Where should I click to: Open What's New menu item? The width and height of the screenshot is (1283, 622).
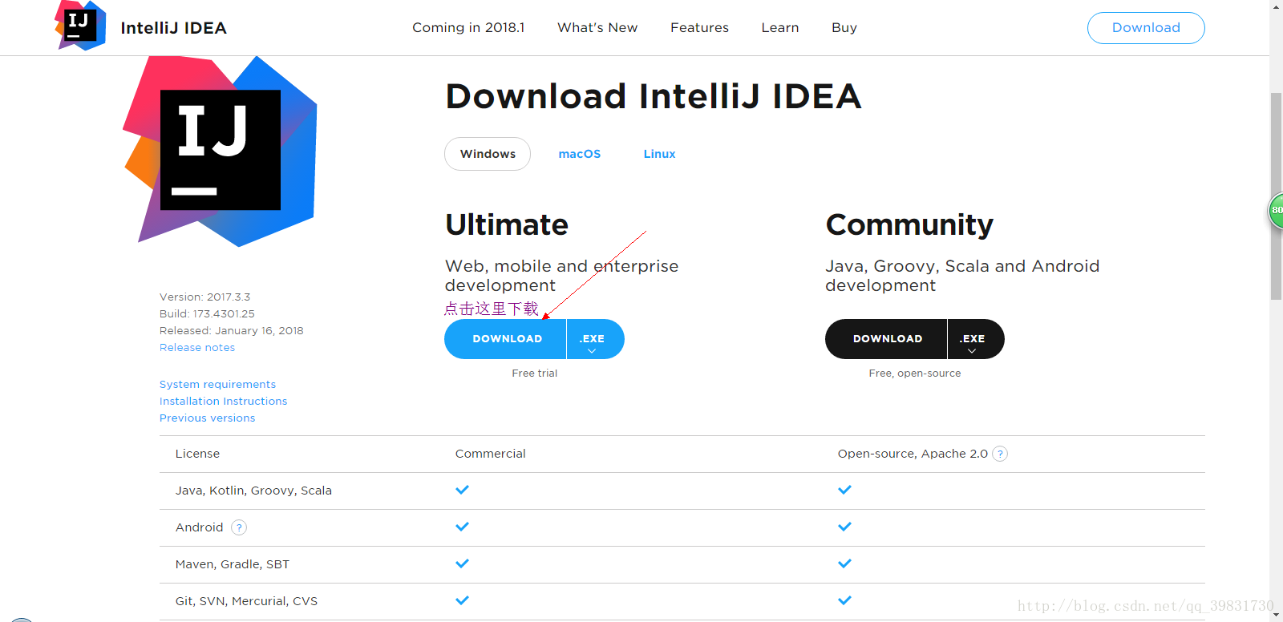tap(597, 27)
